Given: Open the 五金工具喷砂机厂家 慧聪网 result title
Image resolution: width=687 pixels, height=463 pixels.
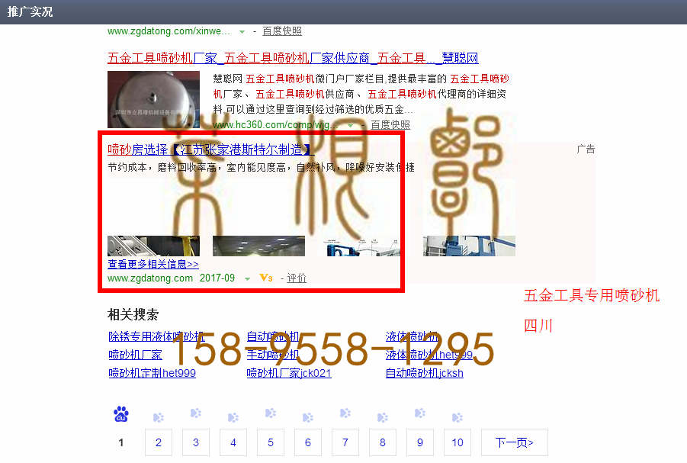Looking at the screenshot, I should pos(293,58).
